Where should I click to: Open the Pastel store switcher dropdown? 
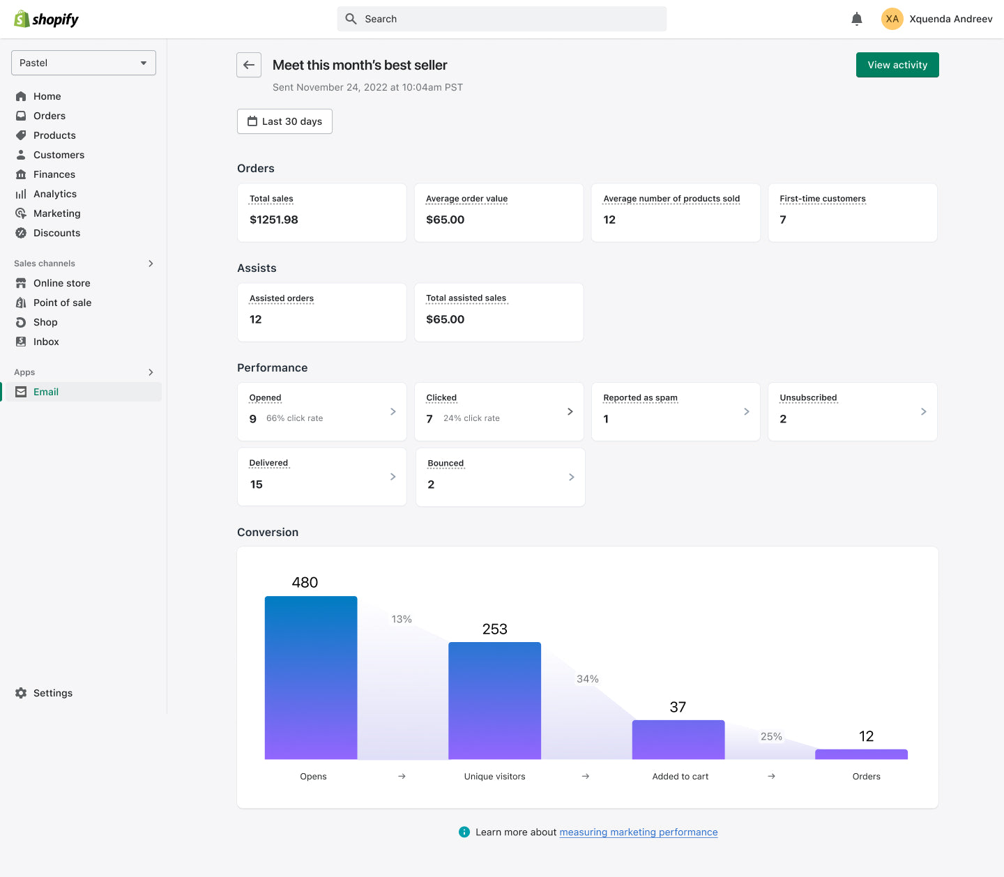(x=83, y=63)
